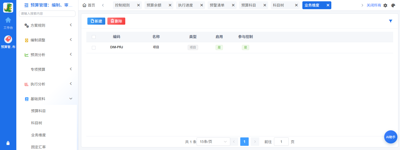Click the 首页 house icon

tap(84, 5)
